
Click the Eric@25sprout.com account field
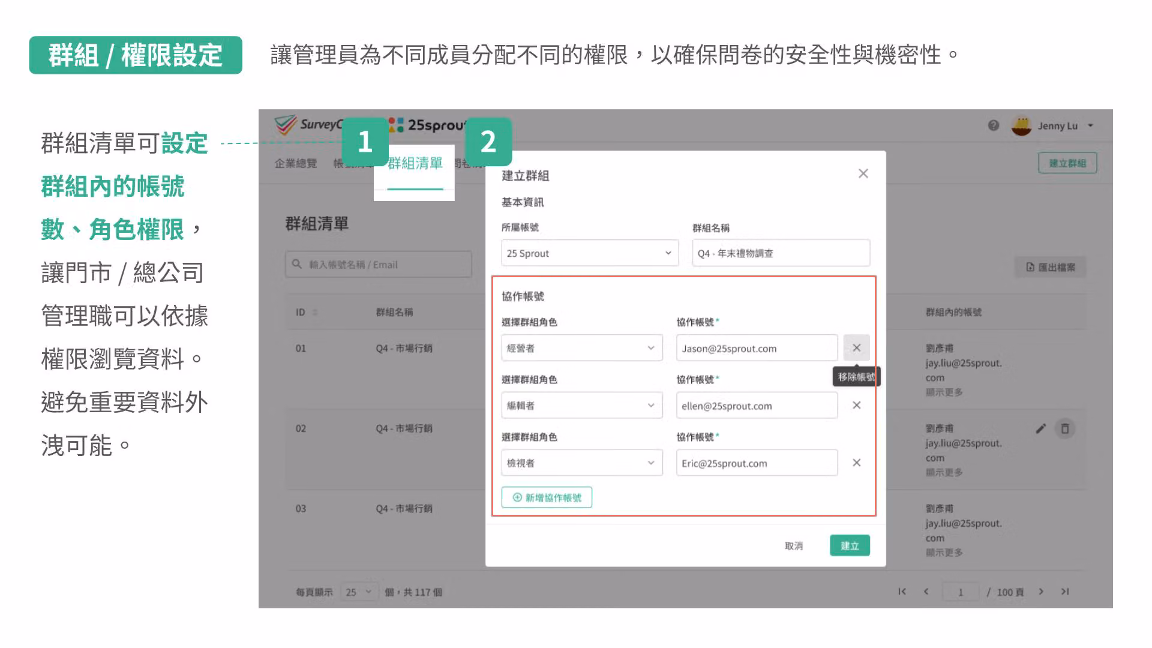coord(757,463)
